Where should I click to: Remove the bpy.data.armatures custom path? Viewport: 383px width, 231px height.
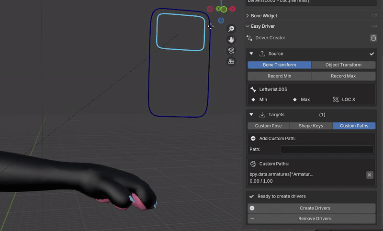370,175
